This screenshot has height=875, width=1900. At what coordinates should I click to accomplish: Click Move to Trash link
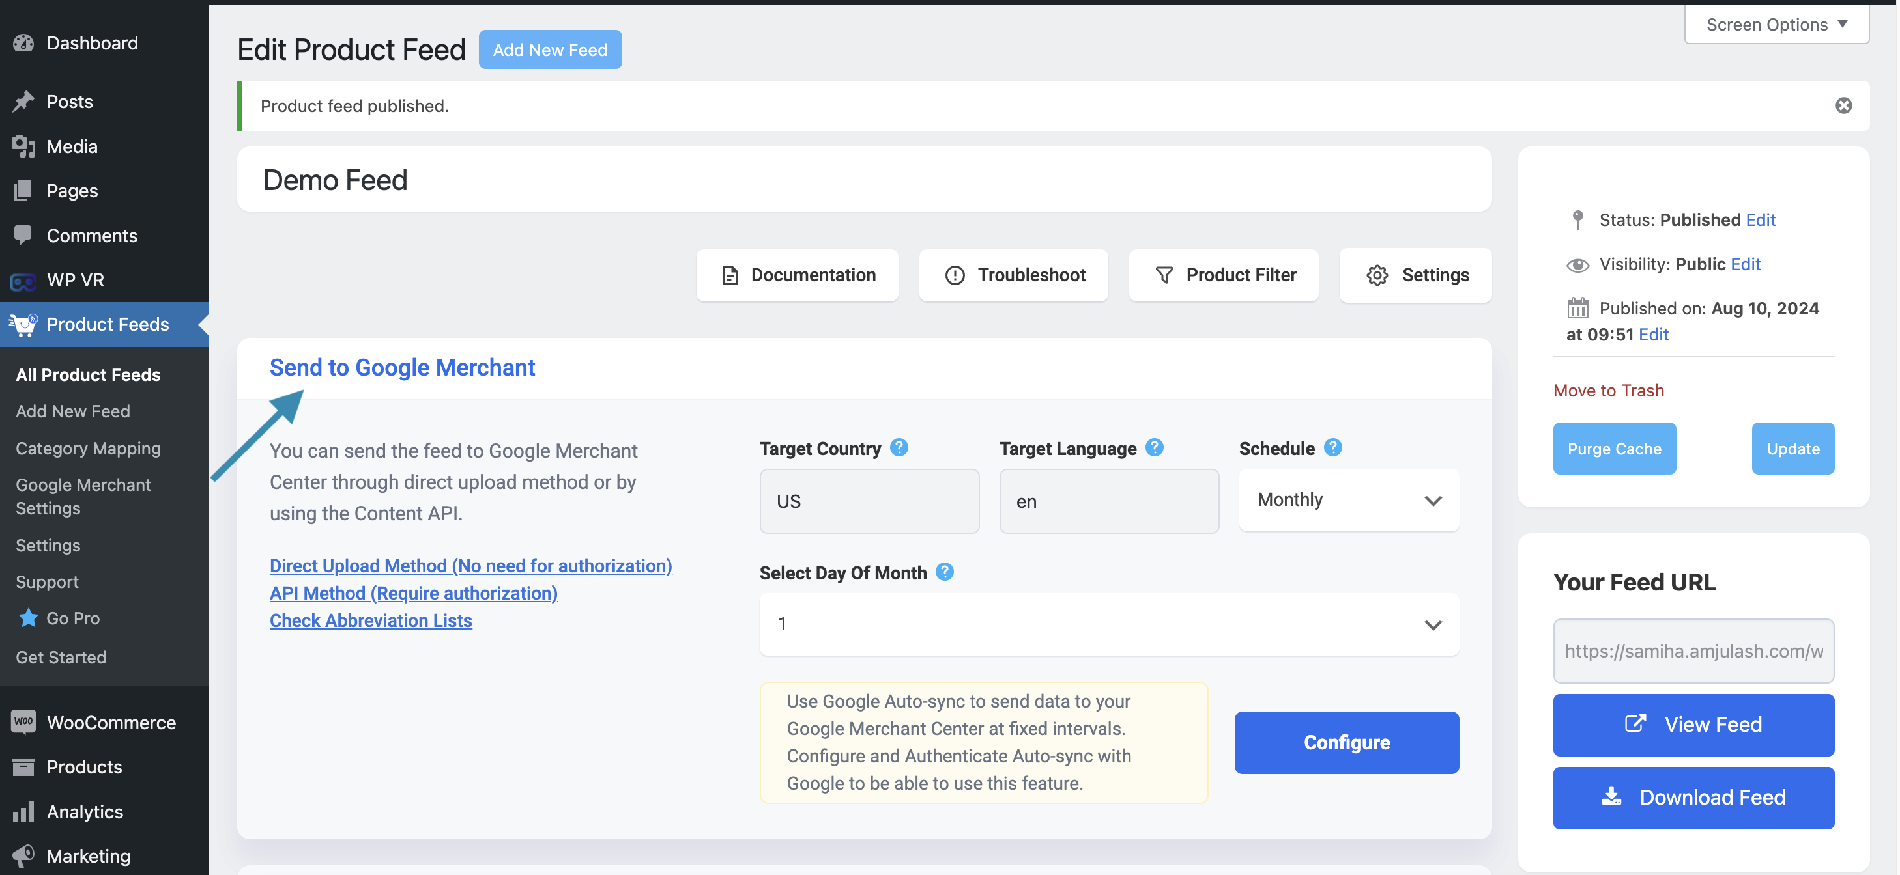pos(1609,390)
